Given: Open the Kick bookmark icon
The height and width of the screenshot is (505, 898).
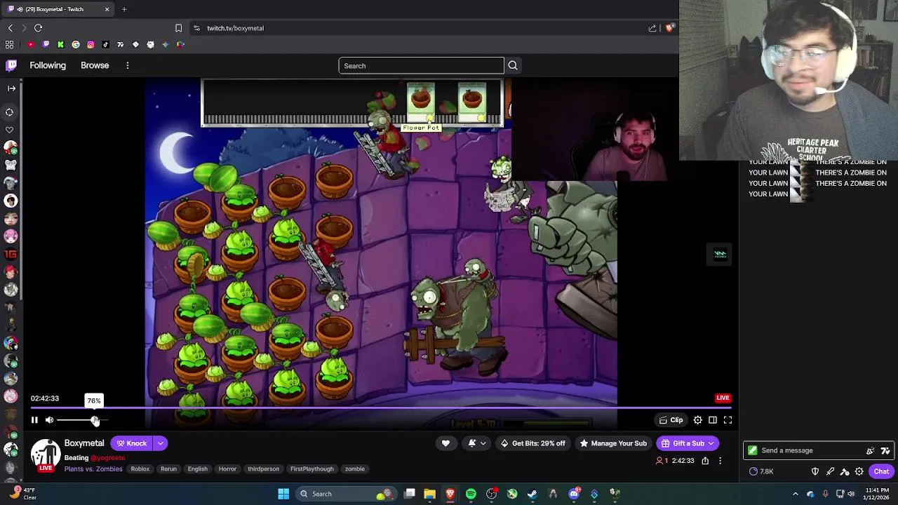Looking at the screenshot, I should [x=60, y=44].
